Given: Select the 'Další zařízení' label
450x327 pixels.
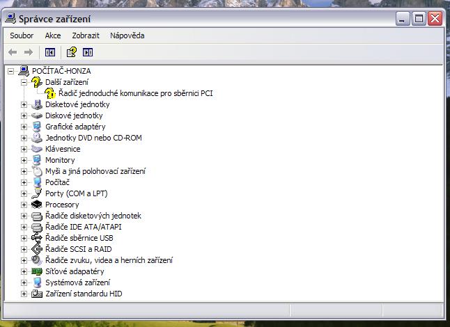Looking at the screenshot, I should pyautogui.click(x=67, y=82).
